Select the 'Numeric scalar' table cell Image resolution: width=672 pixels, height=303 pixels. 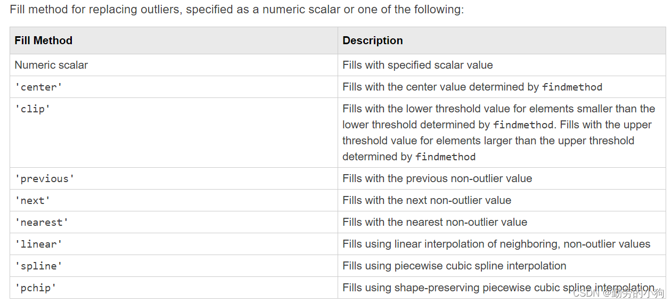(51, 65)
